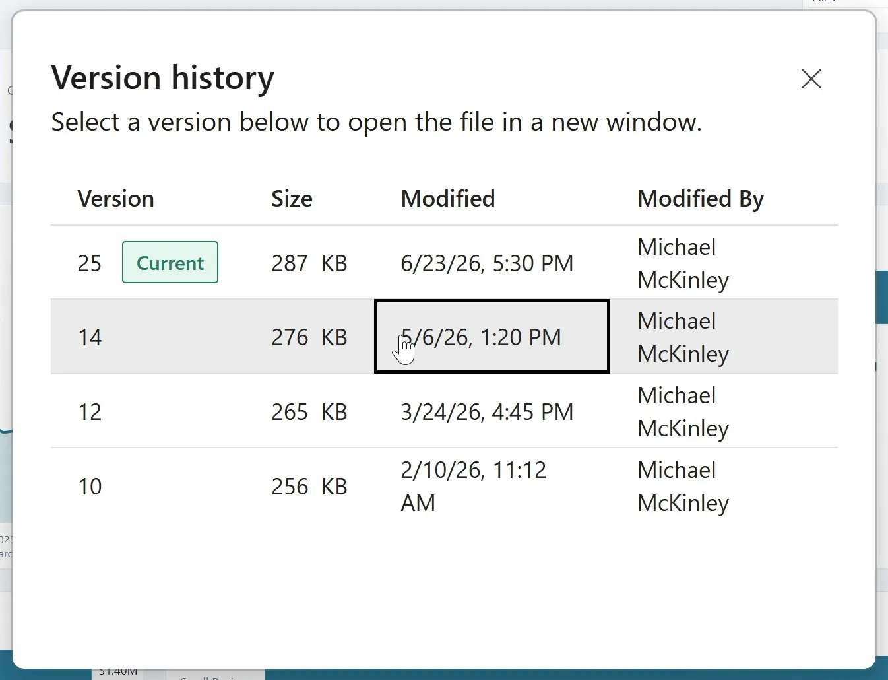The width and height of the screenshot is (888, 680).
Task: Select version number 14 cell
Action: (x=90, y=337)
